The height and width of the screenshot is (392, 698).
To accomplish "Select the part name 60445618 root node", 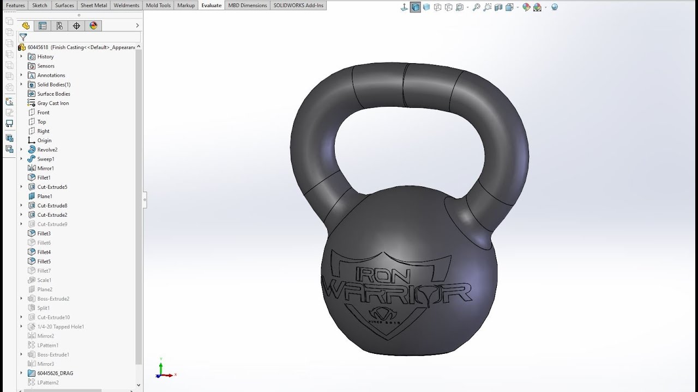I will point(76,47).
